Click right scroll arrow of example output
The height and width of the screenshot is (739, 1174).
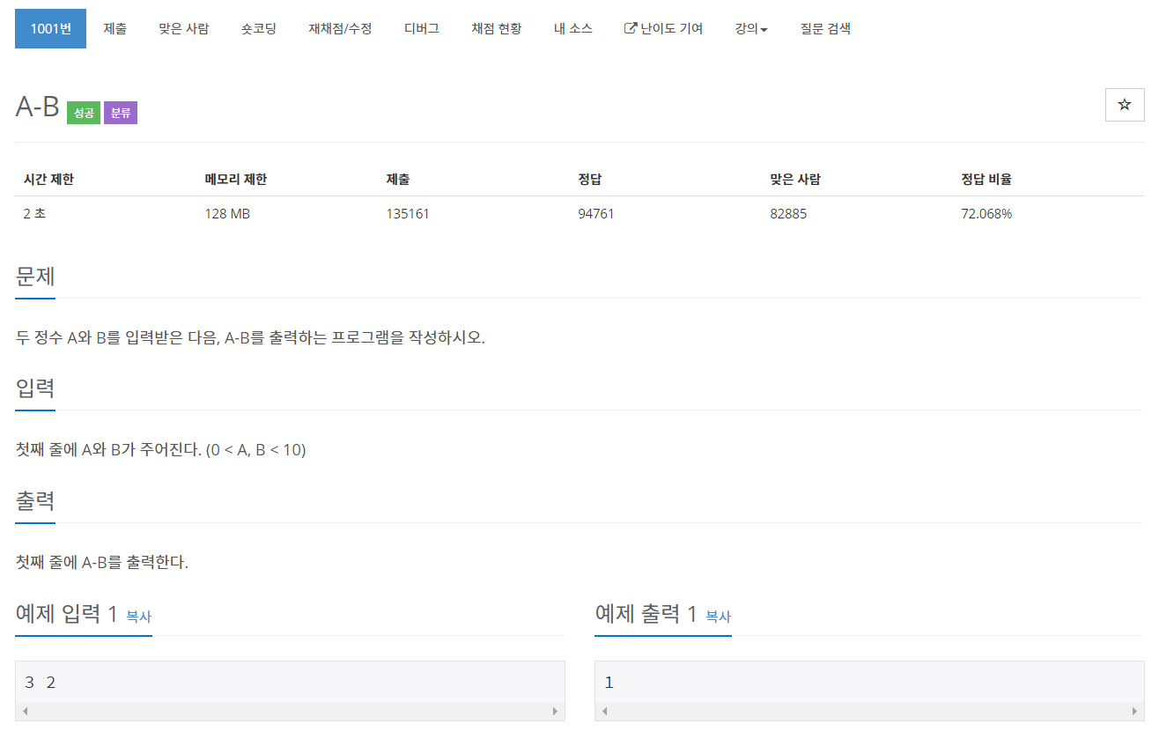[x=1134, y=711]
